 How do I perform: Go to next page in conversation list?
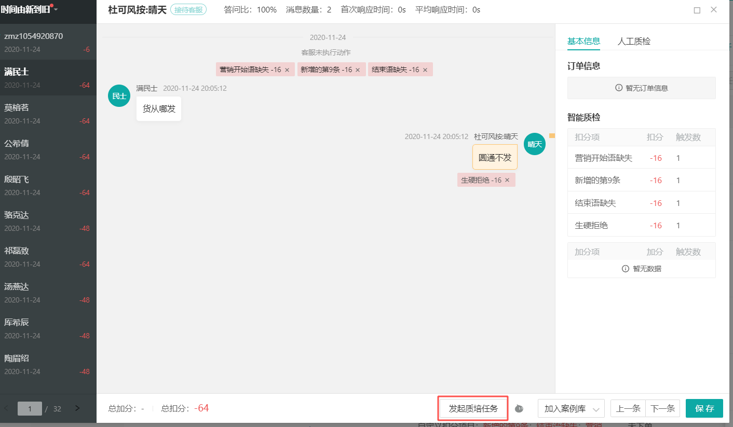click(77, 408)
